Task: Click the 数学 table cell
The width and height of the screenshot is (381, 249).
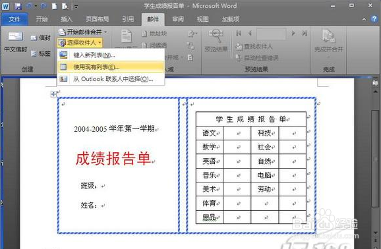Action: click(x=210, y=147)
